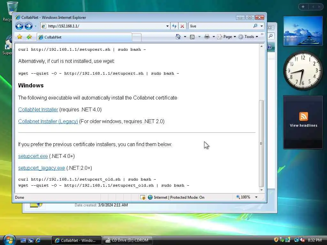Click the RSS Feeds toolbar icon
Screen dimensions: 327x245
[192, 37]
